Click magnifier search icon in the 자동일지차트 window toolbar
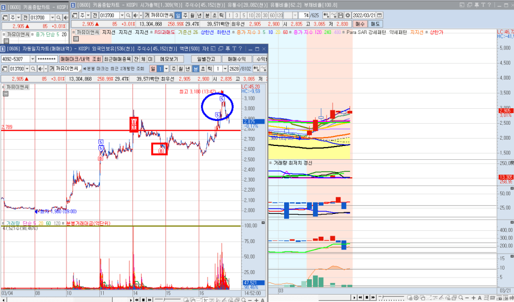 pos(33,68)
